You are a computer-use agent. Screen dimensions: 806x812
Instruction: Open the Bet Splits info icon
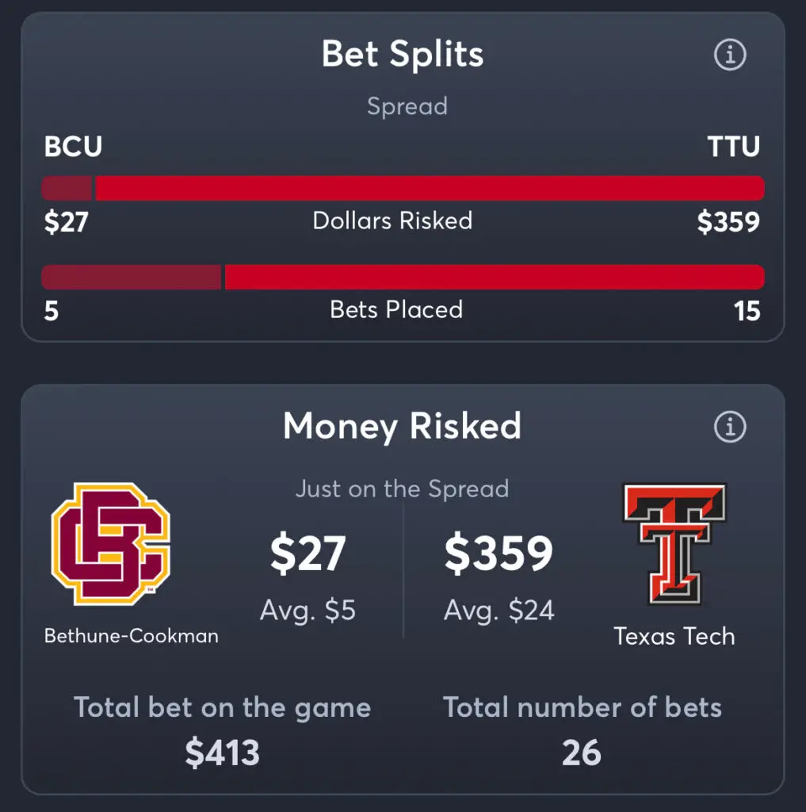point(730,55)
